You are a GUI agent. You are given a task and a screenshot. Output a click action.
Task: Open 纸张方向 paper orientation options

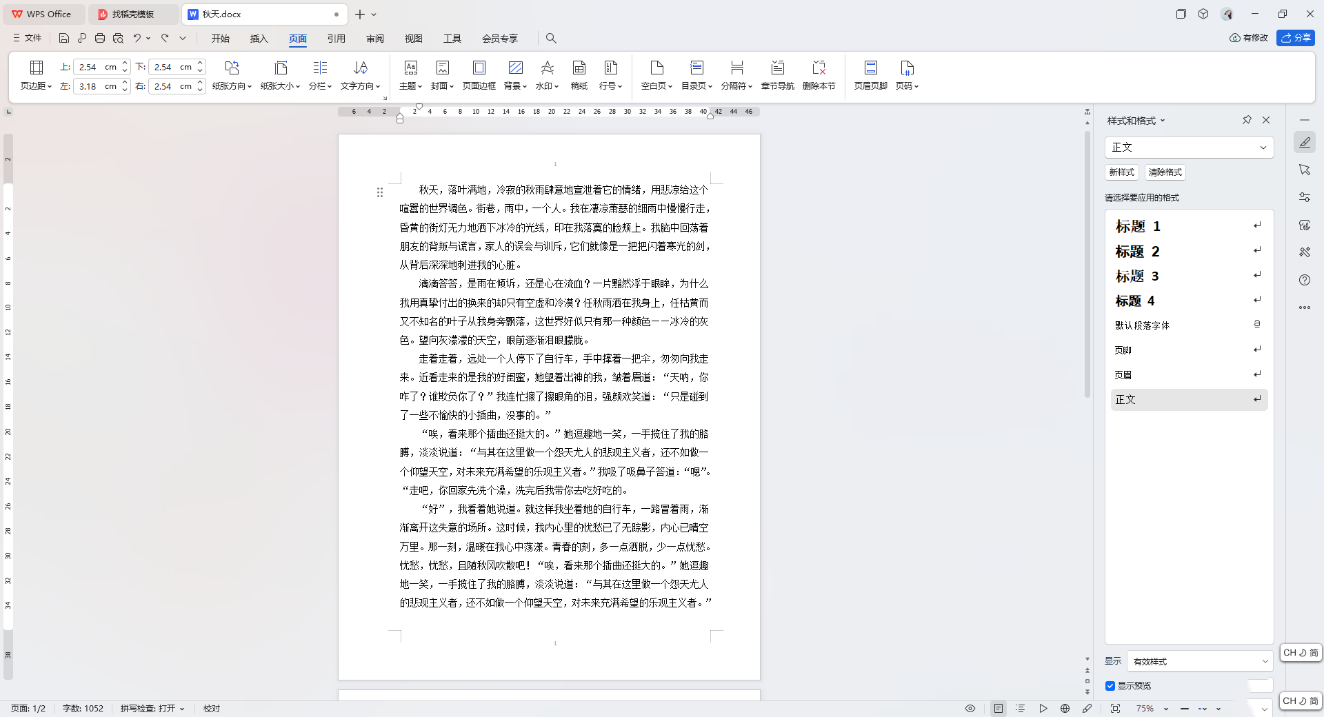point(232,75)
